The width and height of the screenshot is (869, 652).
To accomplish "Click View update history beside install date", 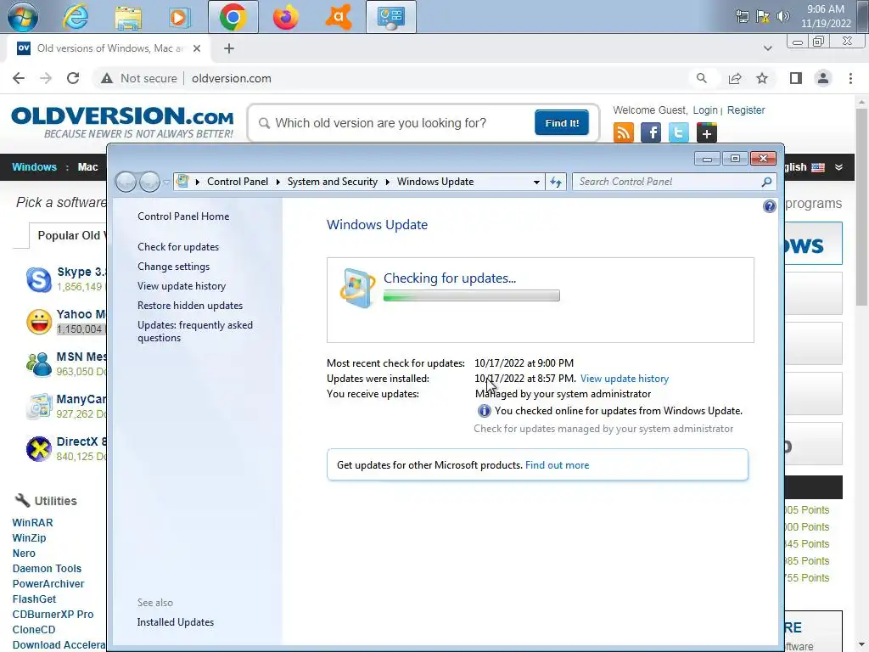I will (x=624, y=379).
